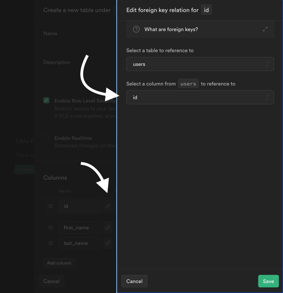Click the question mark help icon
283x293 pixels.
[136, 29]
